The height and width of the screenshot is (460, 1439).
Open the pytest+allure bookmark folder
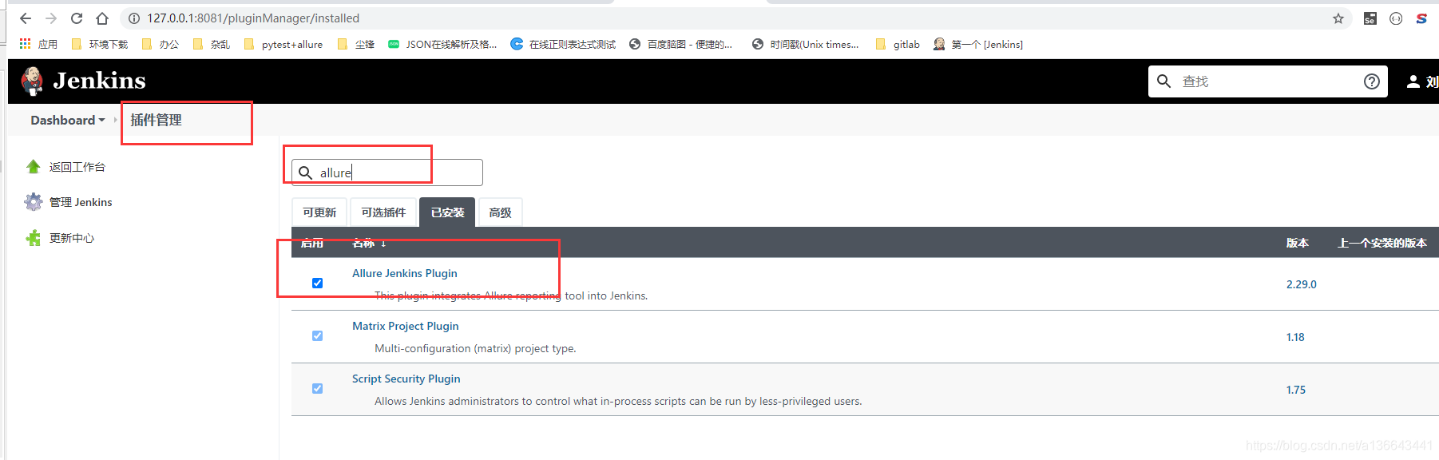tap(283, 44)
